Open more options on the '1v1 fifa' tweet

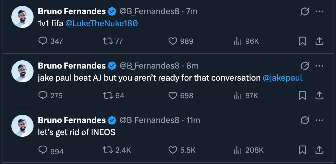[319, 12]
